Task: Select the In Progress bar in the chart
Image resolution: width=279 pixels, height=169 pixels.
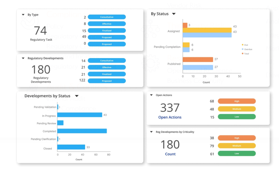Action: pos(80,115)
